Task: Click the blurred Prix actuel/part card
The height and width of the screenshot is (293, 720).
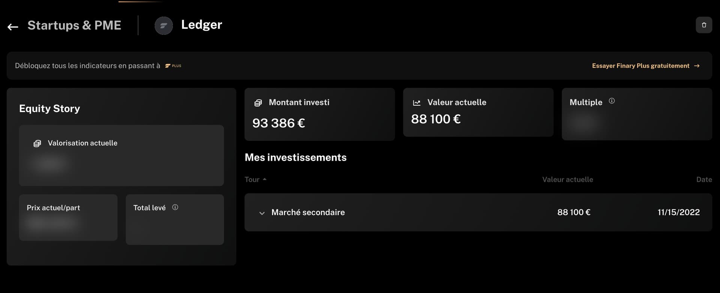Action: (x=68, y=218)
